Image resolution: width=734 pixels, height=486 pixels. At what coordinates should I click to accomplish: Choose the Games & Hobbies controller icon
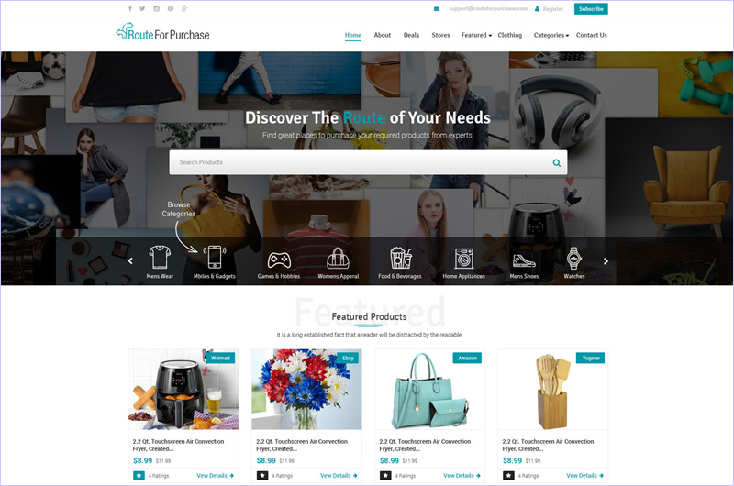[279, 260]
